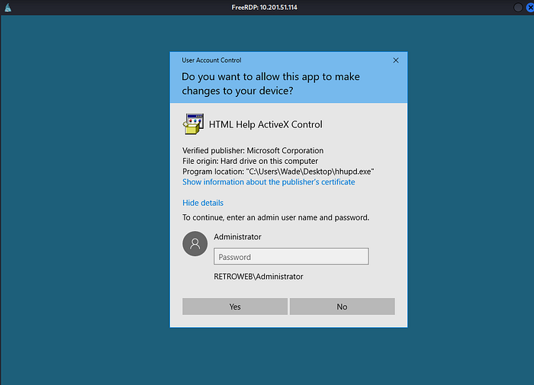This screenshot has width=534, height=385.
Task: Decline the UAC prompt with No
Action: click(x=343, y=306)
